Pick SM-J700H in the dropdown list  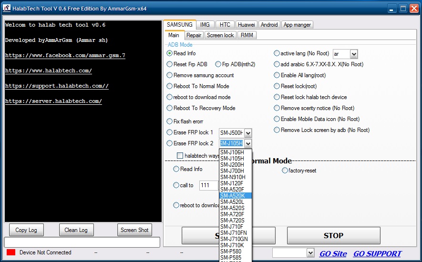[236, 171]
